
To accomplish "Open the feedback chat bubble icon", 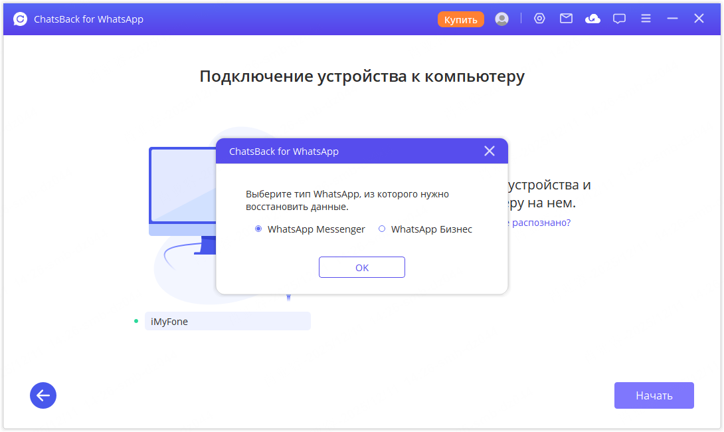I will click(619, 19).
